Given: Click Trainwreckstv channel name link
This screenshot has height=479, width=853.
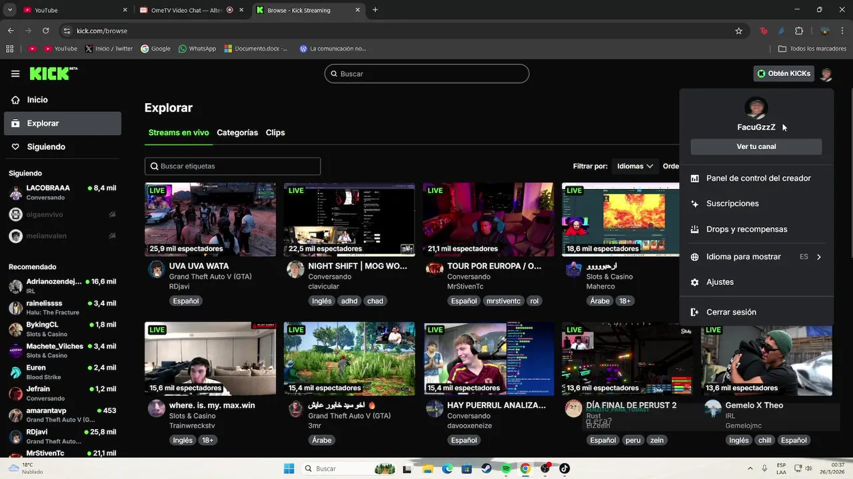Looking at the screenshot, I should coord(192,426).
